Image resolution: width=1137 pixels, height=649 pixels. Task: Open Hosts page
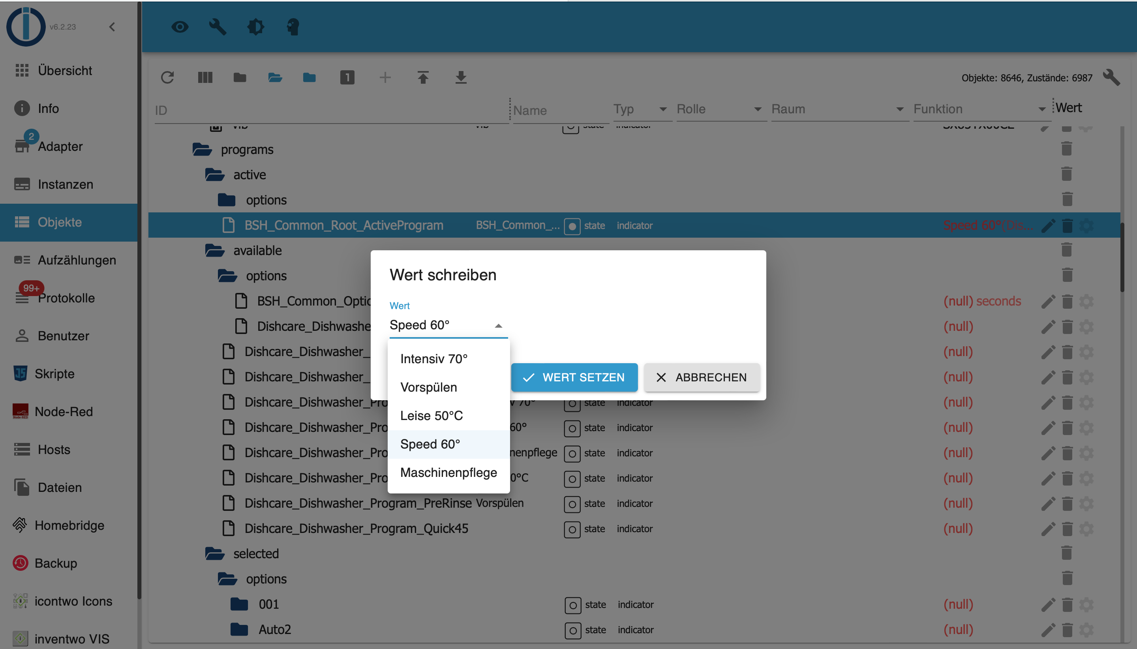tap(69, 449)
